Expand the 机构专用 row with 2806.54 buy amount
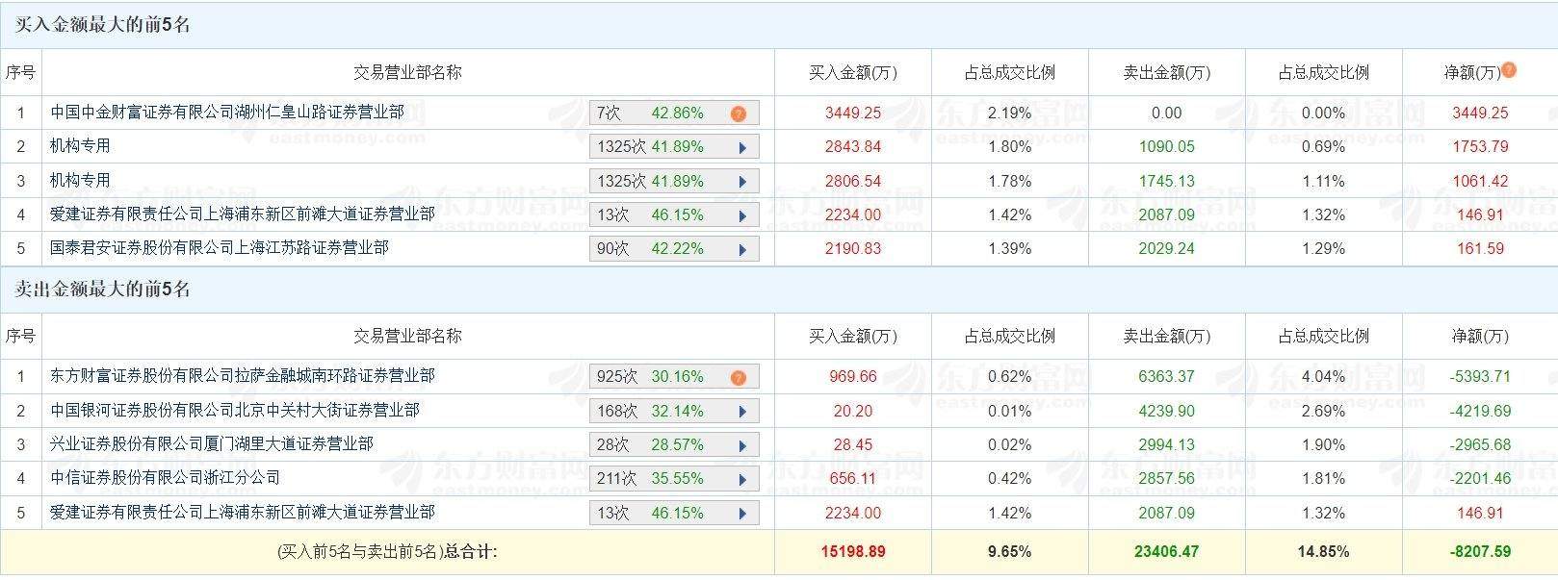Viewport: 1558px width, 580px height. click(742, 182)
